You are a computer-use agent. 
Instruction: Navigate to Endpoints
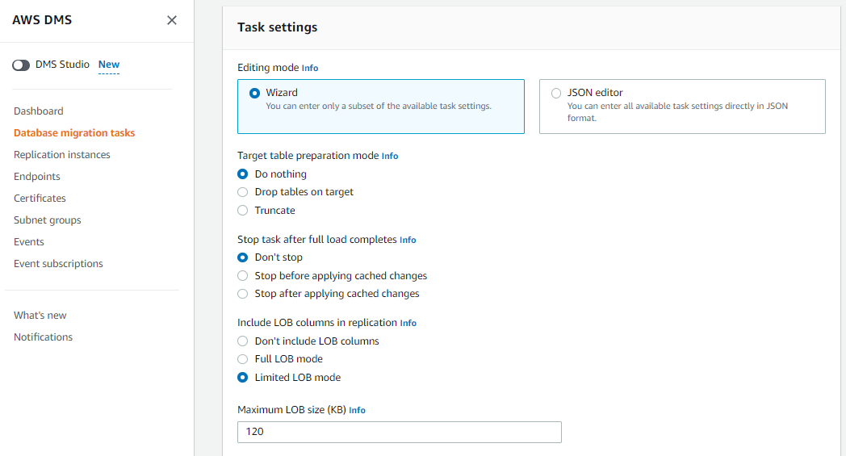[37, 177]
